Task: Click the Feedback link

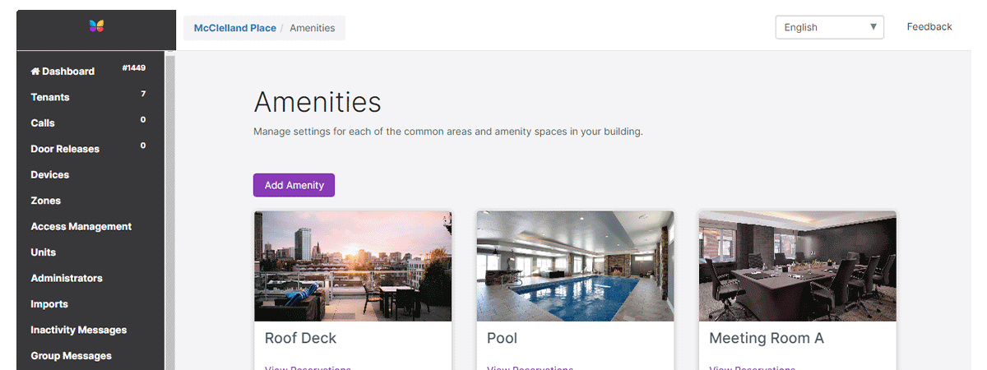Action: point(929,27)
